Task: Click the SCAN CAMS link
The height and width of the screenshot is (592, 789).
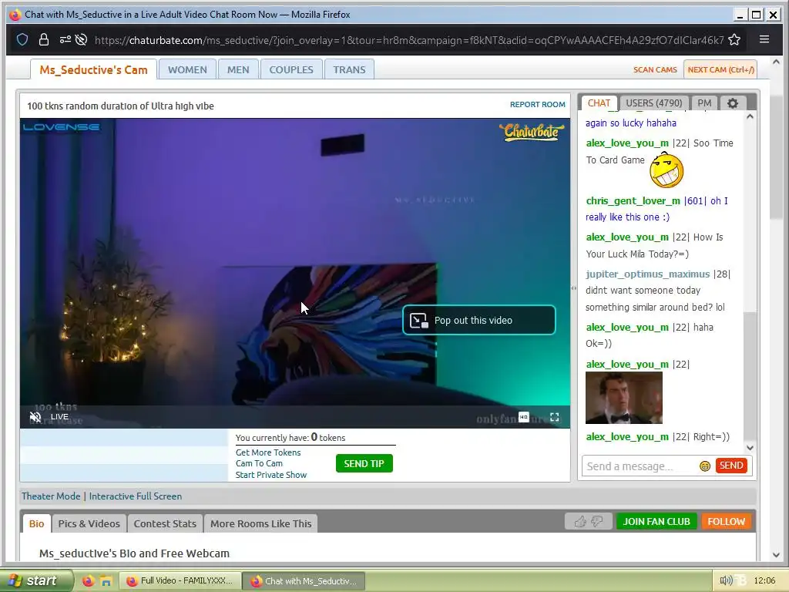Action: point(655,69)
